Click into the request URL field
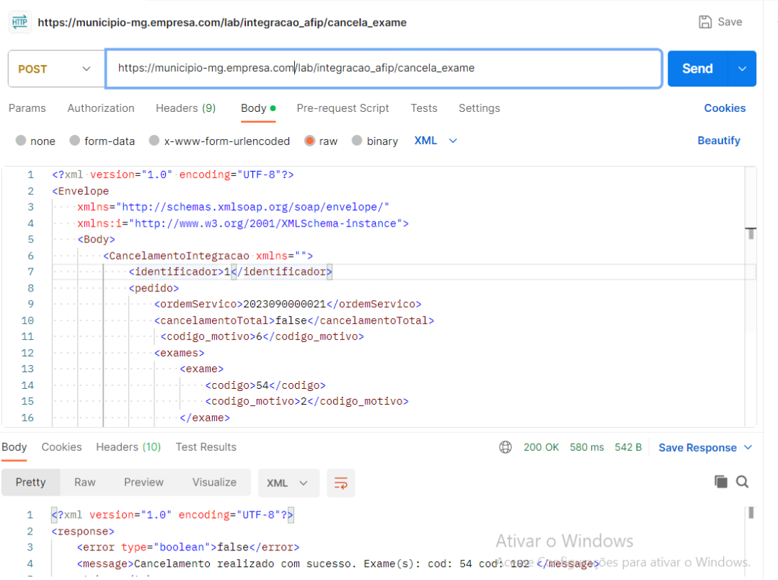This screenshot has height=580, width=778. [x=382, y=69]
